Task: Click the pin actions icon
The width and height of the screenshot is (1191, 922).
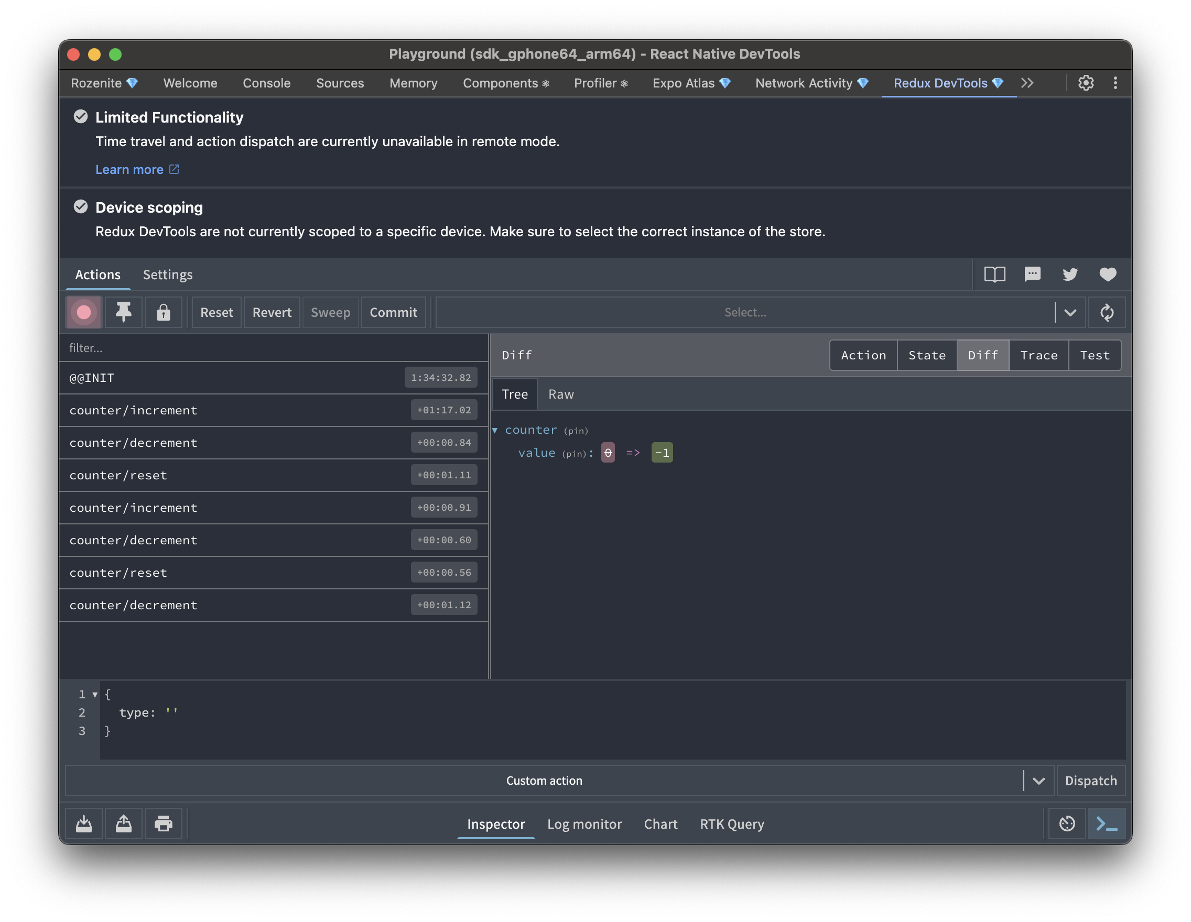Action: coord(123,312)
